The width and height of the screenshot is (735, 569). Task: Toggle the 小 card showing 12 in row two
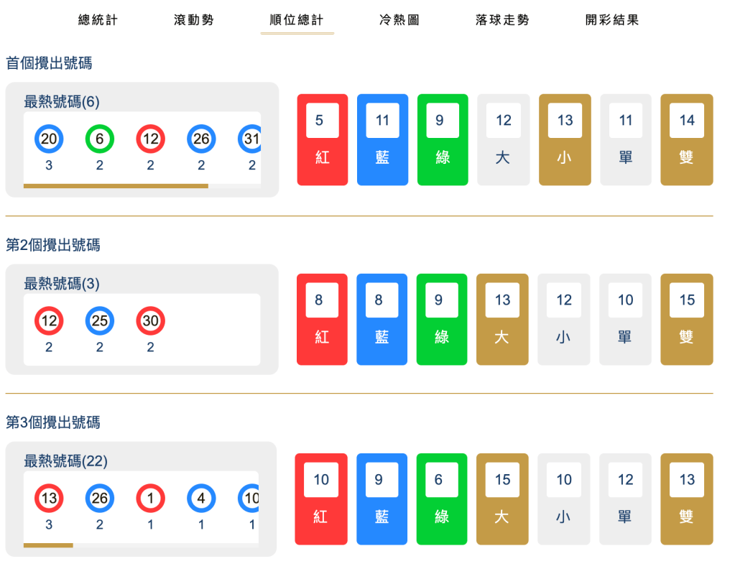[564, 319]
